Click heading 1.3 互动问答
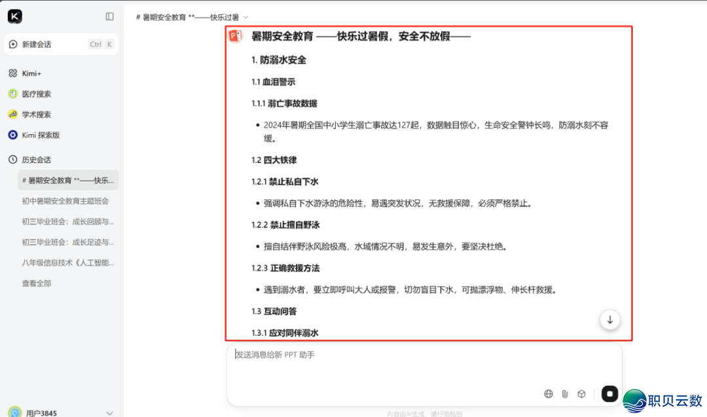This screenshot has height=417, width=707. click(x=274, y=312)
